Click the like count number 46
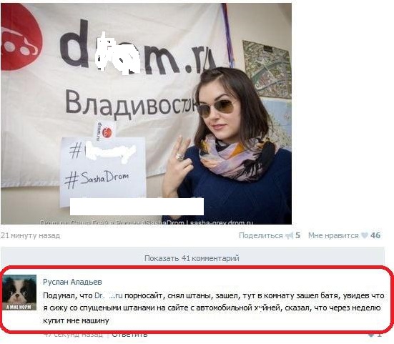394x344 pixels. (375, 235)
